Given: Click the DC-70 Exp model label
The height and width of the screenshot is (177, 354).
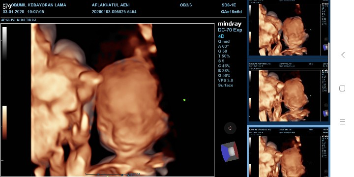Looking at the screenshot, I should tap(230, 30).
